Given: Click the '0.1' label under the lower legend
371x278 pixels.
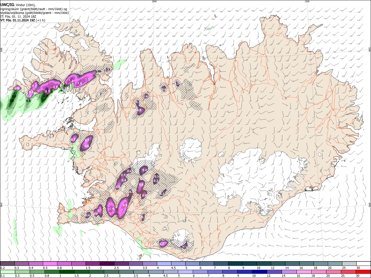Looking at the screenshot, I should [x=3, y=276].
